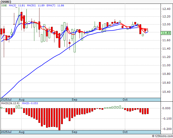Click the MACD(26,12,9) indicator label
Viewport: 173px width, 138px height.
(10, 103)
